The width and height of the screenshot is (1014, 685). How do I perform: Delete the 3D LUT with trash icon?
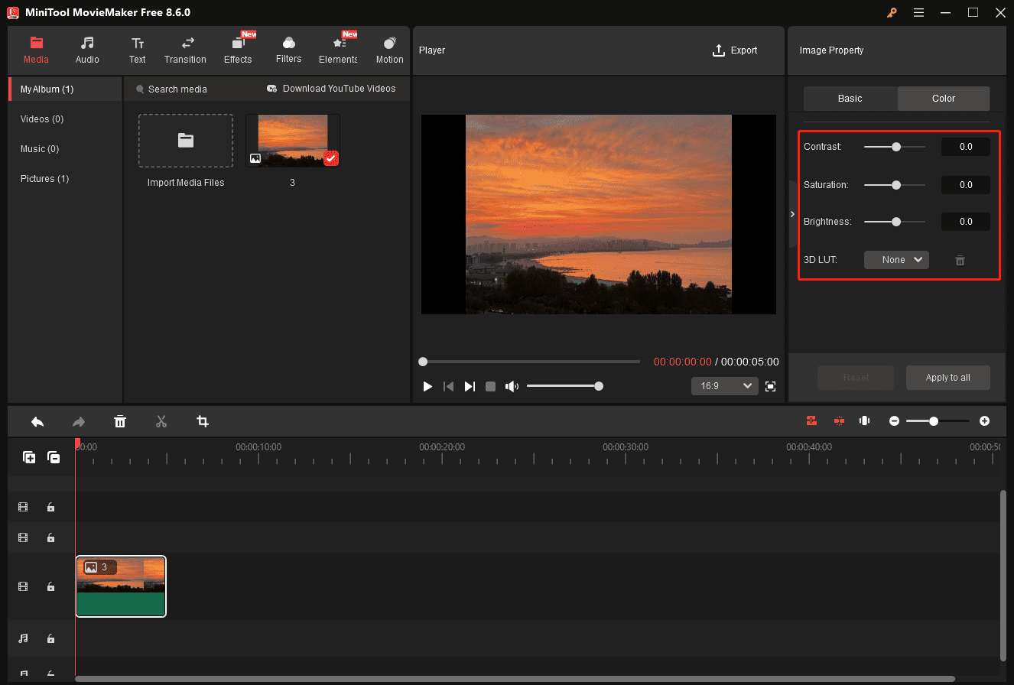click(x=960, y=261)
